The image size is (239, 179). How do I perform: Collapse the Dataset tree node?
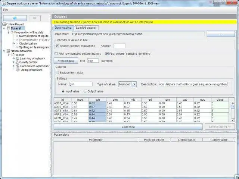coord(4,28)
